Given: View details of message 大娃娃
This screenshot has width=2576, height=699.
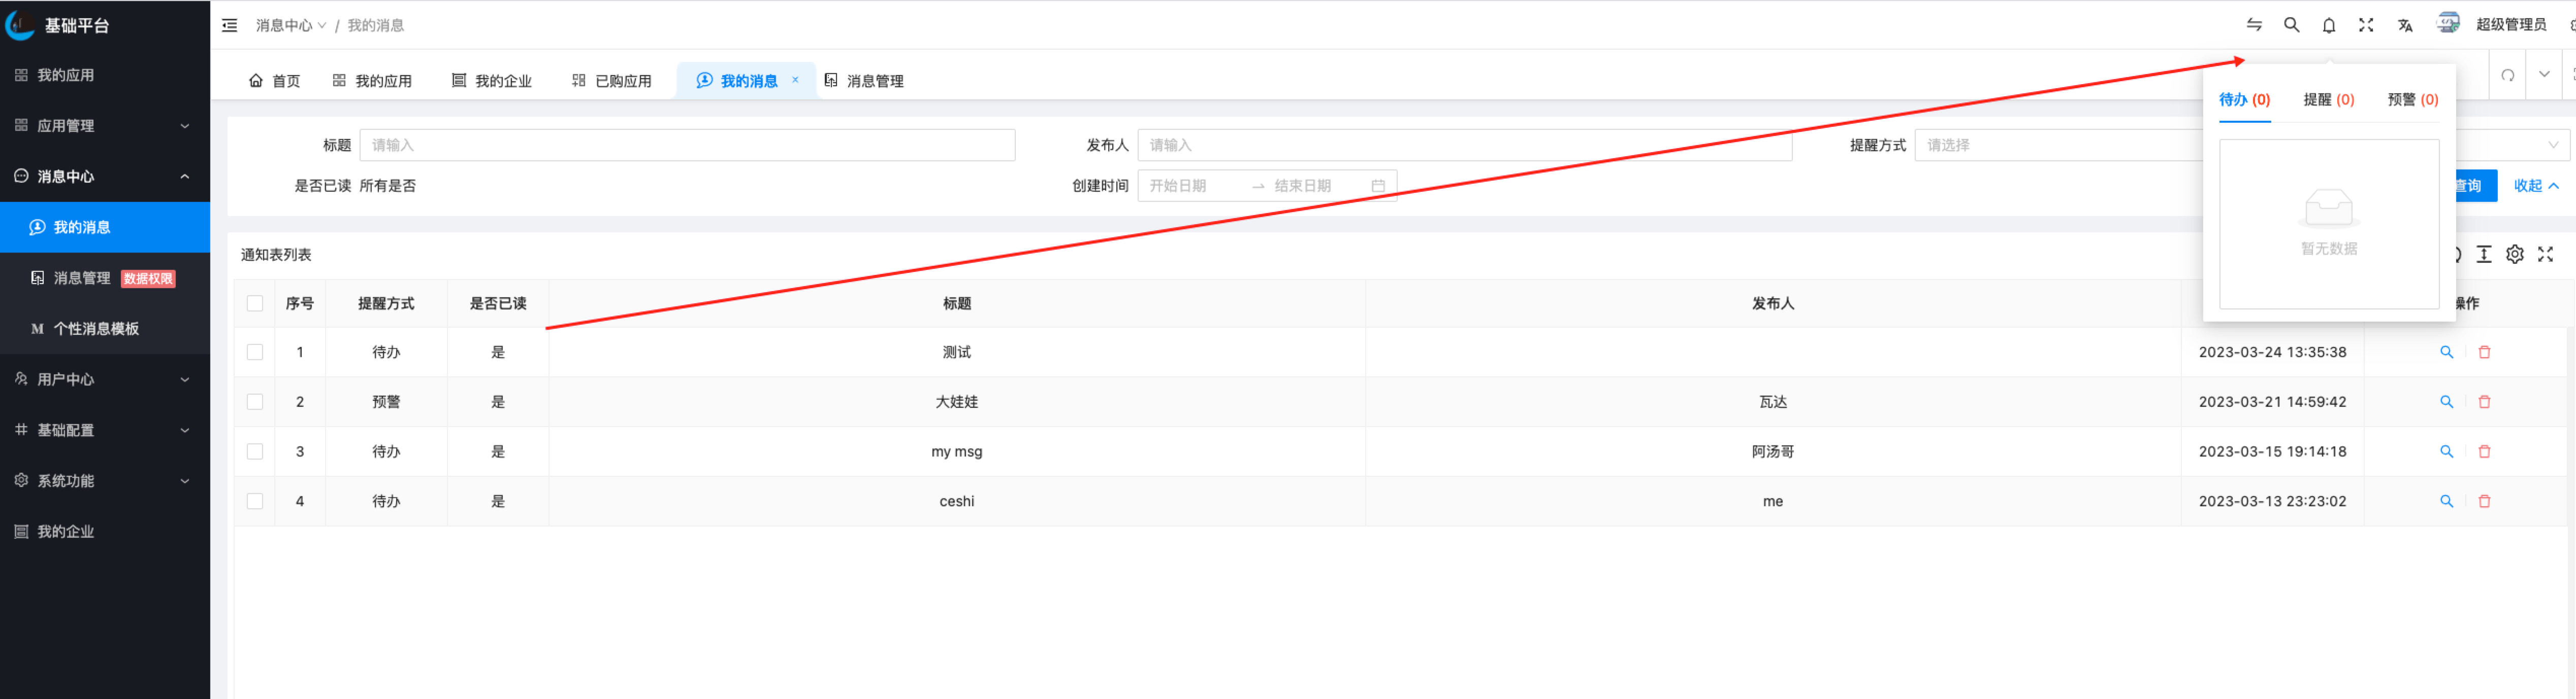Looking at the screenshot, I should [2446, 401].
